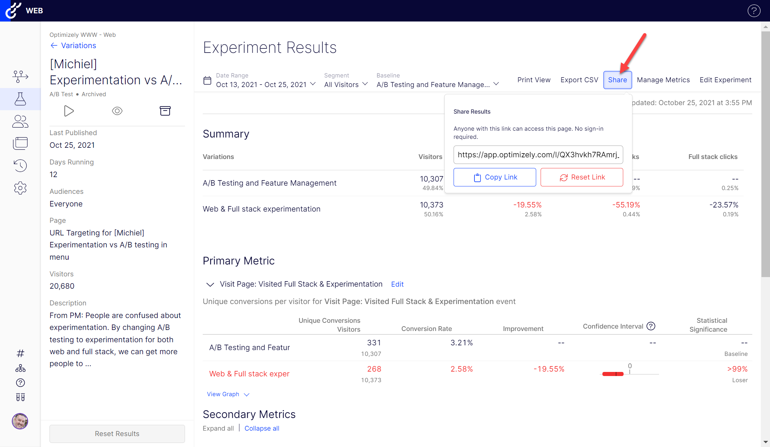Click the 'Visitors' column header in Summary
Screen dimensions: 770x447
430,157
